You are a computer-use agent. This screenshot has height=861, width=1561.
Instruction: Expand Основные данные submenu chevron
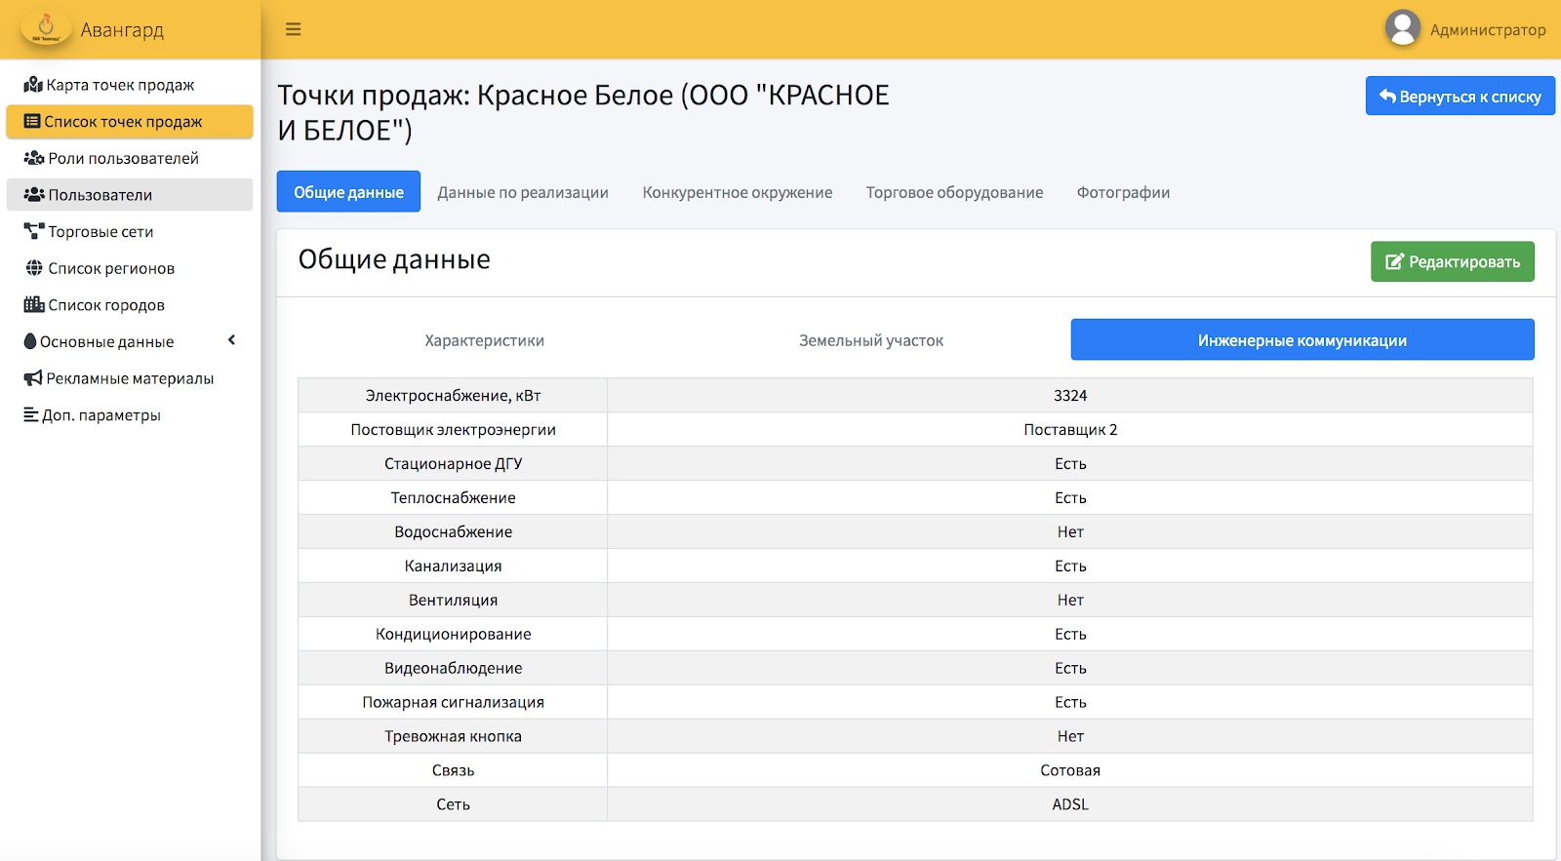232,340
